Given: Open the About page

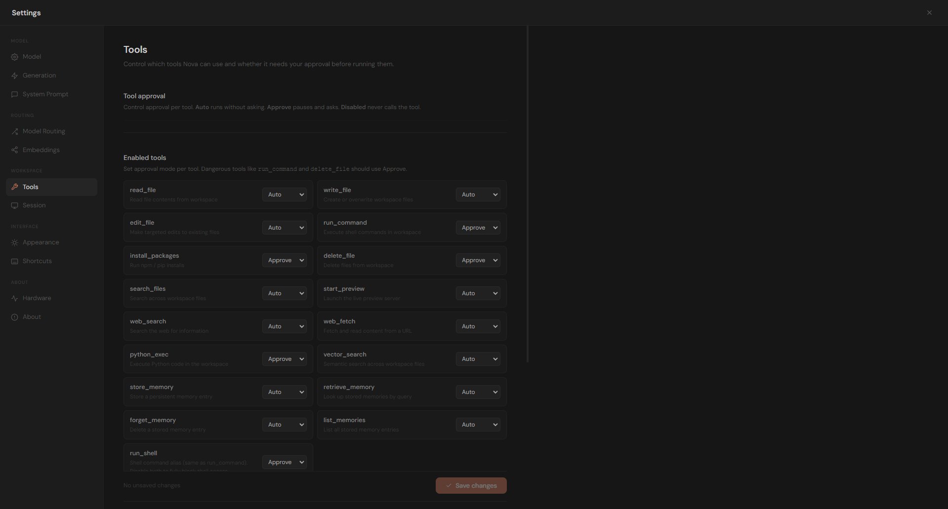Looking at the screenshot, I should tap(51, 317).
